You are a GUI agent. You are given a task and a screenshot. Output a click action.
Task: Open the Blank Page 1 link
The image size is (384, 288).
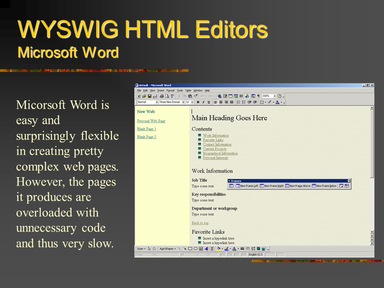(146, 129)
